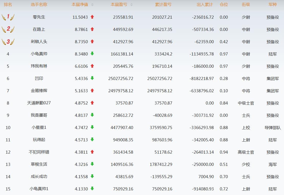Click green down arrow beside 8.3480
This screenshot has height=195, width=284.
click(92, 54)
